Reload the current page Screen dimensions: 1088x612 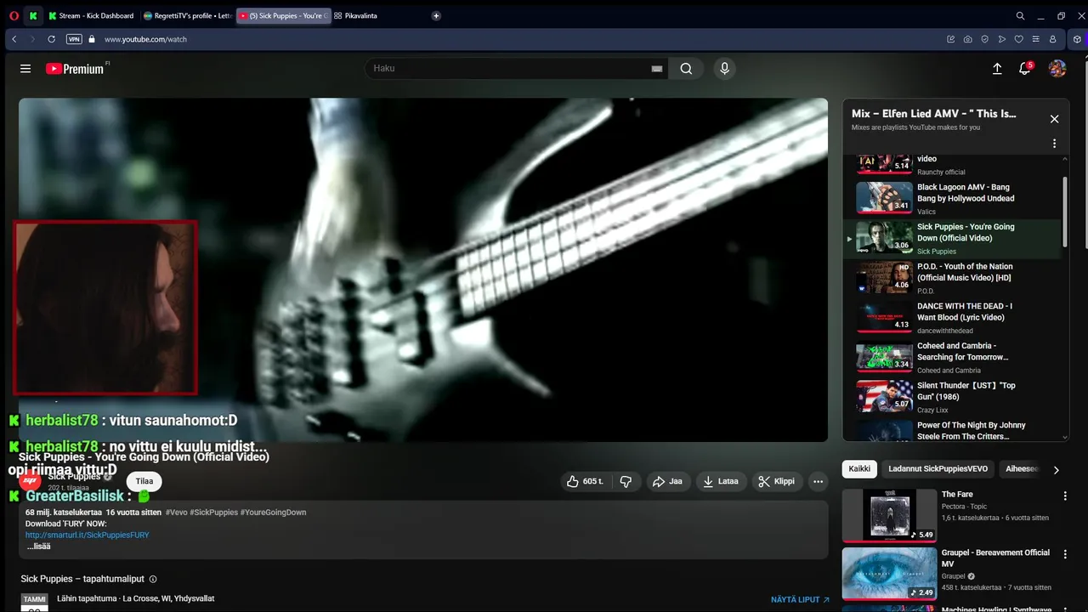(x=51, y=39)
